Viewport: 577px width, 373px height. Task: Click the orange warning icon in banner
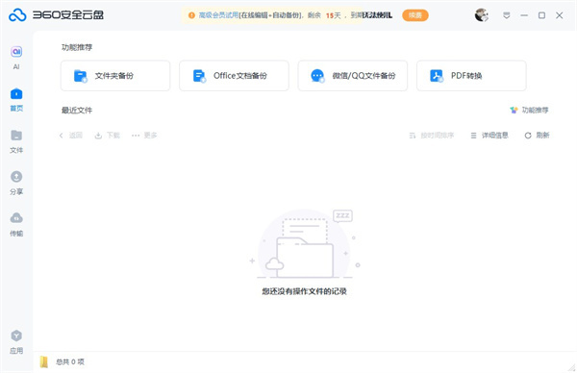191,15
